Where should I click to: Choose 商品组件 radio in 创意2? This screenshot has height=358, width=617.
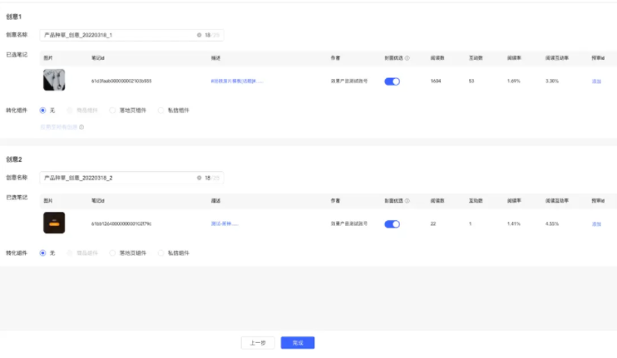[70, 253]
